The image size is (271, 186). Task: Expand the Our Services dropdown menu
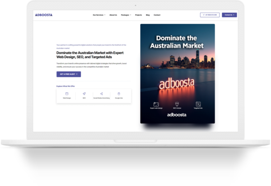(99, 15)
